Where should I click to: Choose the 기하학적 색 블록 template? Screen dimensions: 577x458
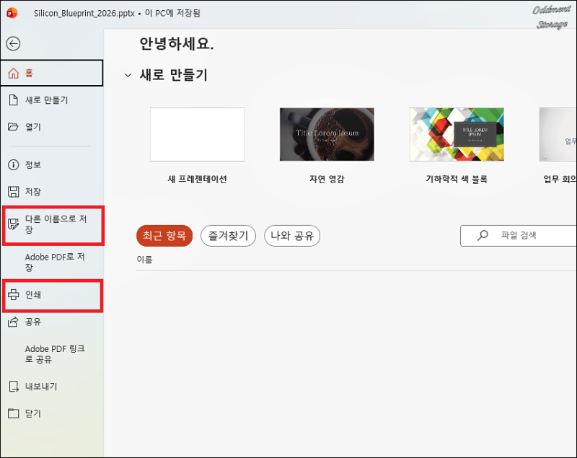tap(457, 134)
